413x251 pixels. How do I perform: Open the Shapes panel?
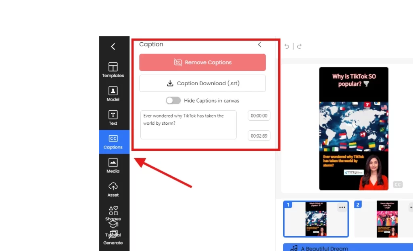tap(113, 213)
